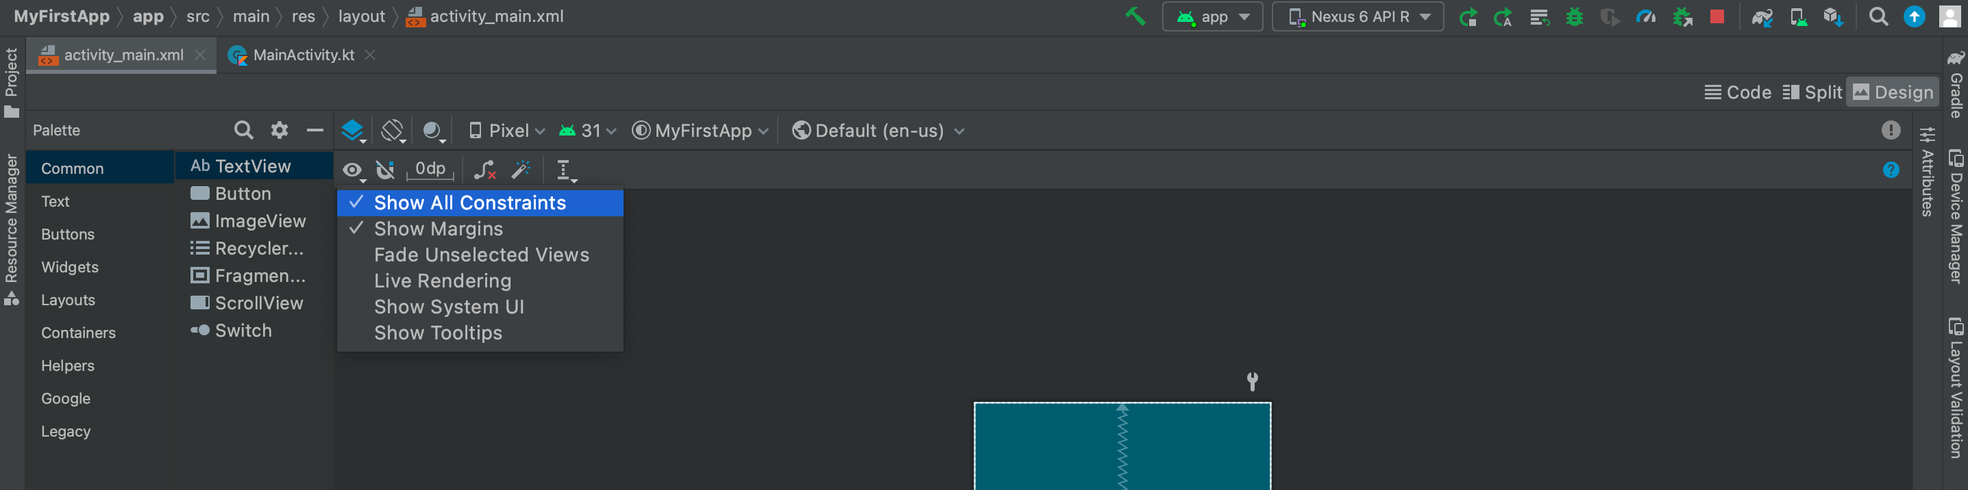Image resolution: width=1968 pixels, height=490 pixels.
Task: Open the Select Design Surface layers icon
Action: point(353,131)
